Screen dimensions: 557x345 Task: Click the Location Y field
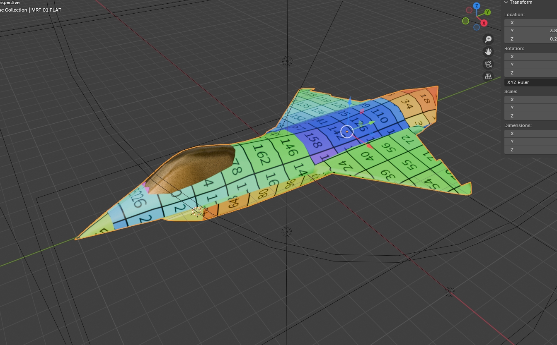click(x=531, y=31)
